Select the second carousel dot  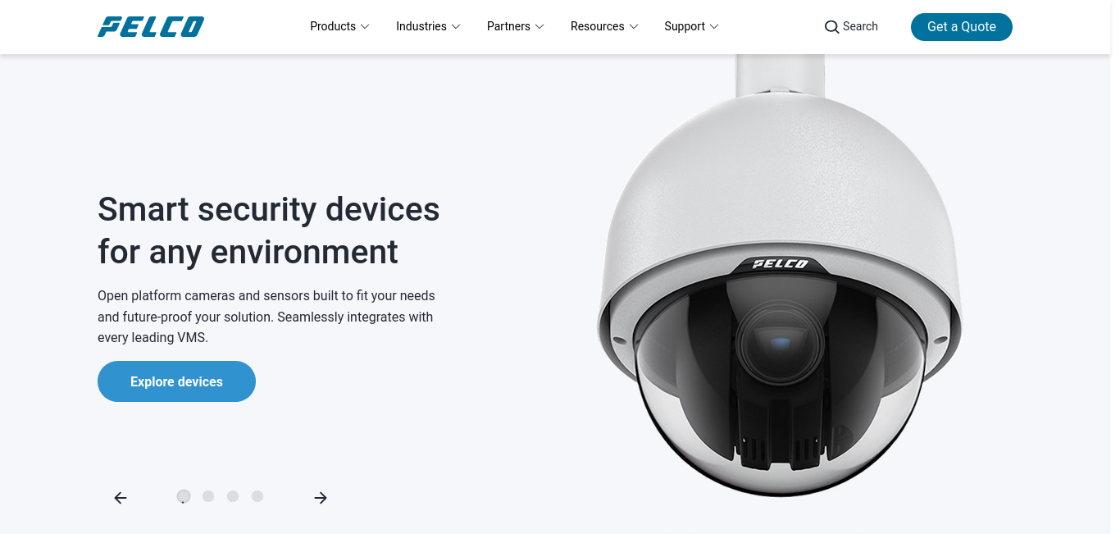[208, 496]
